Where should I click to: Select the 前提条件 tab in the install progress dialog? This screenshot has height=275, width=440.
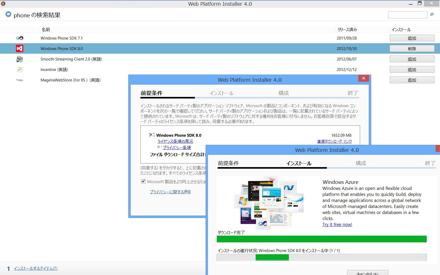228,163
